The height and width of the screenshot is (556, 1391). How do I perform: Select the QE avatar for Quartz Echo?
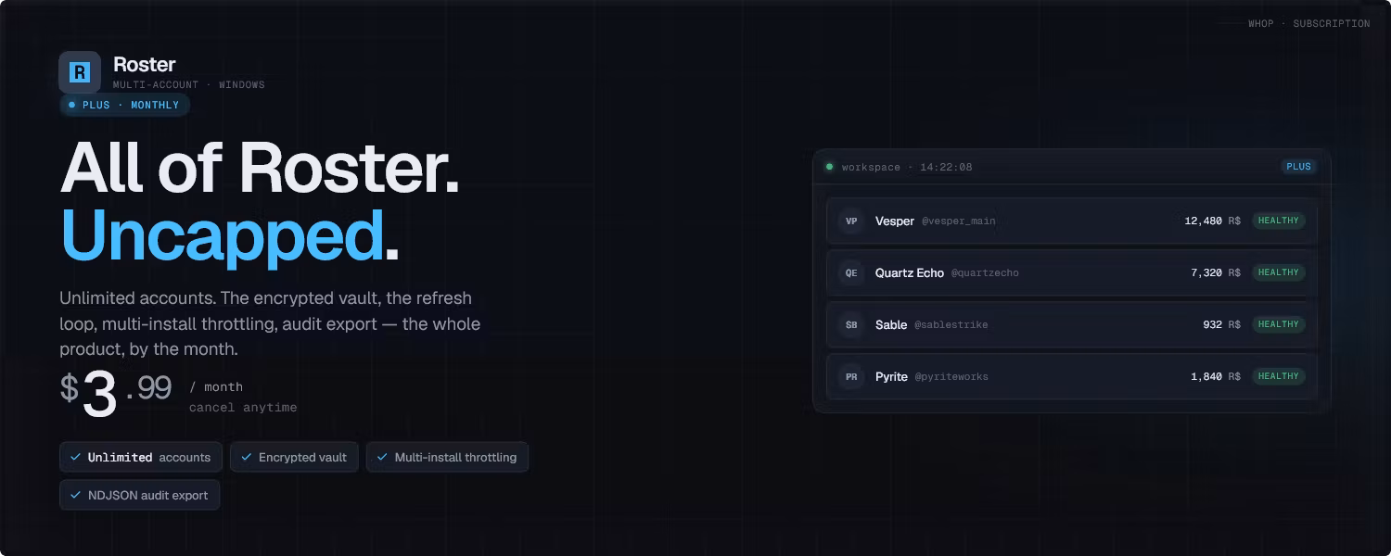coord(851,272)
